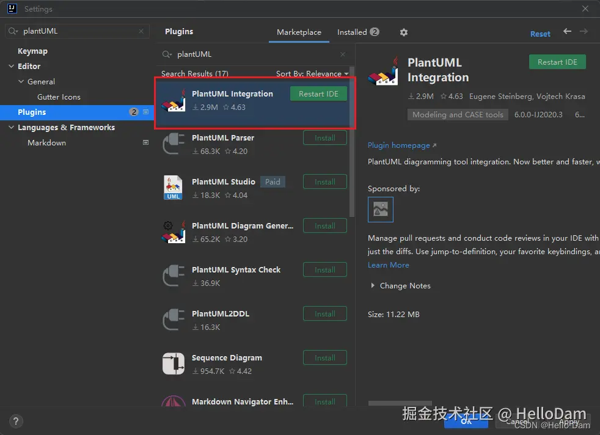Click the Markdown row project-settings icon
This screenshot has width=600, height=435.
click(145, 143)
